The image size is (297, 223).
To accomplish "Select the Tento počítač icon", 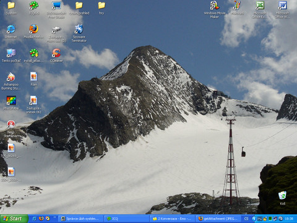I will click(11, 55).
